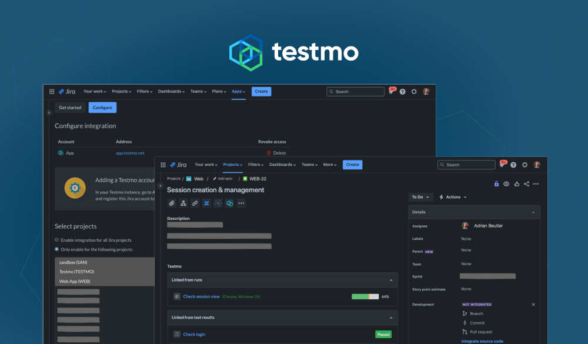Click the Jira logo in the back window
This screenshot has width=588, height=344.
point(67,92)
